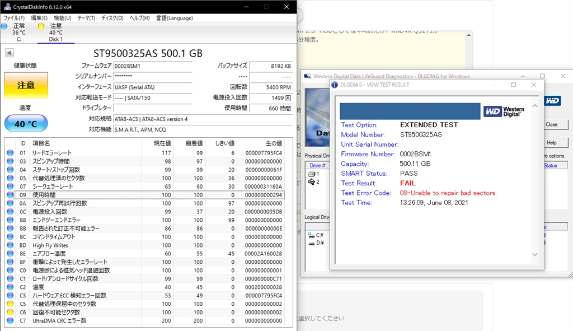Click the scroll up arrow in test result dialog
Screen dimensions: 573x331
coord(534,106)
